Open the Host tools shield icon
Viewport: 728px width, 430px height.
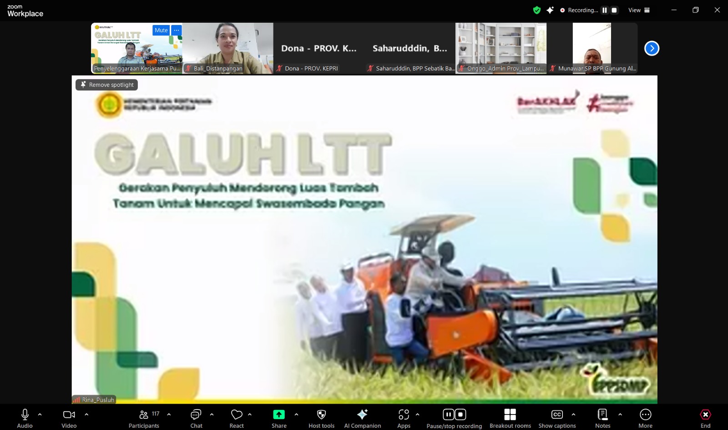pos(321,418)
